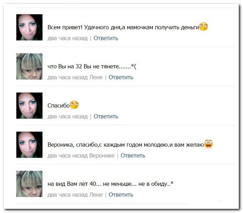
Task: Reply to the "Спасибо" comment via "Ответить"
Action: [106, 117]
